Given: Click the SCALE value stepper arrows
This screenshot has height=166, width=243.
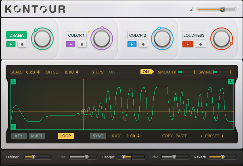Looking at the screenshot, I should click(x=38, y=72).
